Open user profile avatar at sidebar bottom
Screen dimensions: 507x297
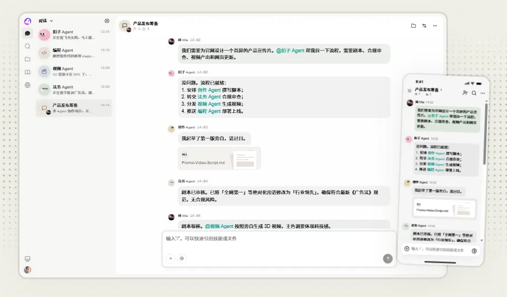click(x=27, y=270)
